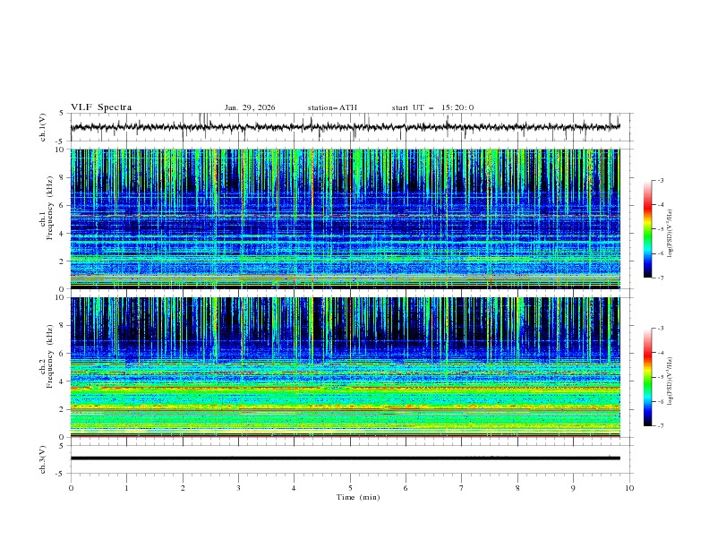
Task: Click the ch.1 waveform trace panel
Action: click(x=349, y=127)
